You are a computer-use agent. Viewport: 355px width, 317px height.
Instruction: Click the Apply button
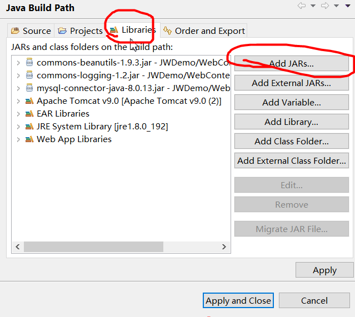pyautogui.click(x=324, y=270)
